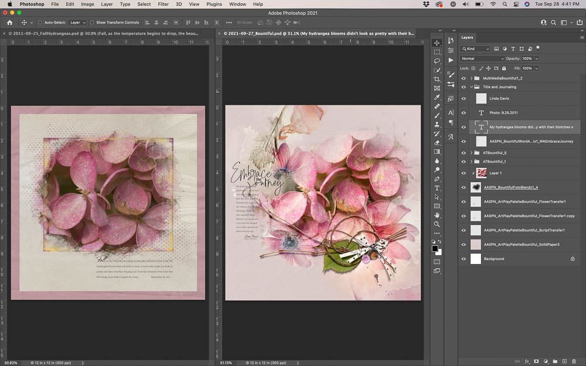Hide the SolidPaper3 layer
The image size is (586, 366).
464,245
